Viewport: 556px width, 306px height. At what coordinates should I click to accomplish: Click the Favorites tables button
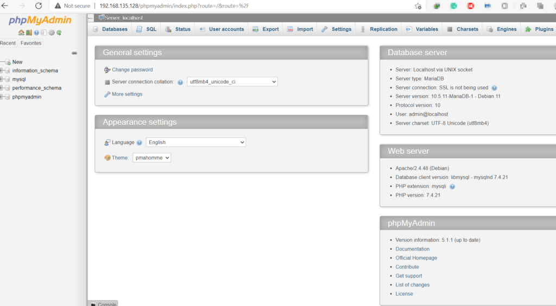point(31,43)
